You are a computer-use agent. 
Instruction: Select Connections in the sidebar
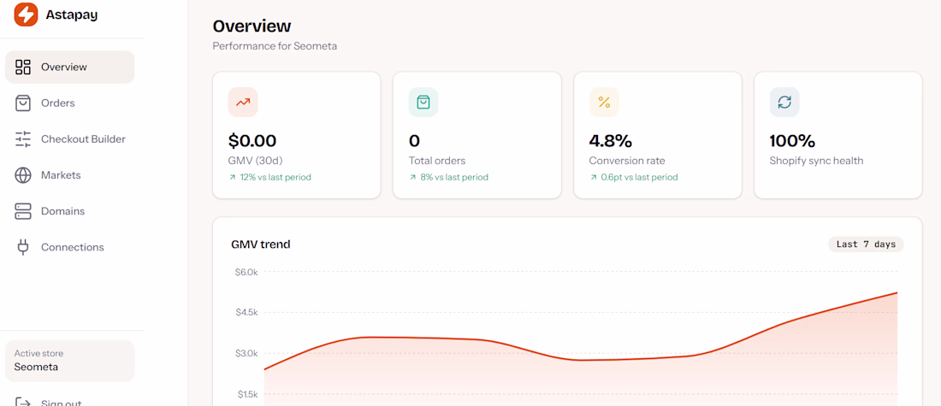point(69,247)
